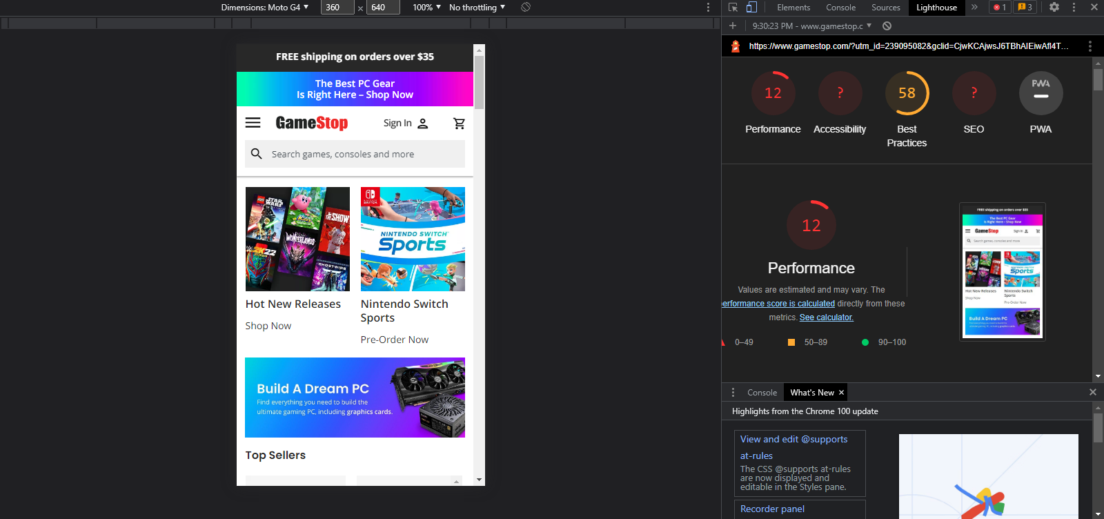
Task: Expand the 100% zoom dropdown
Action: click(426, 8)
